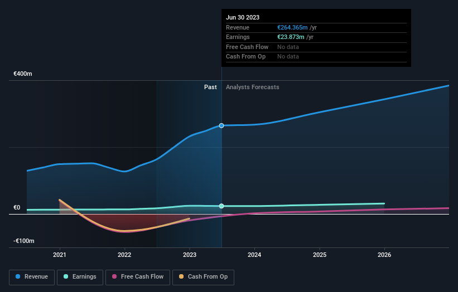Screen dimensions: 458x292
Task: Click the €0 y-axis label
Action: 17,207
